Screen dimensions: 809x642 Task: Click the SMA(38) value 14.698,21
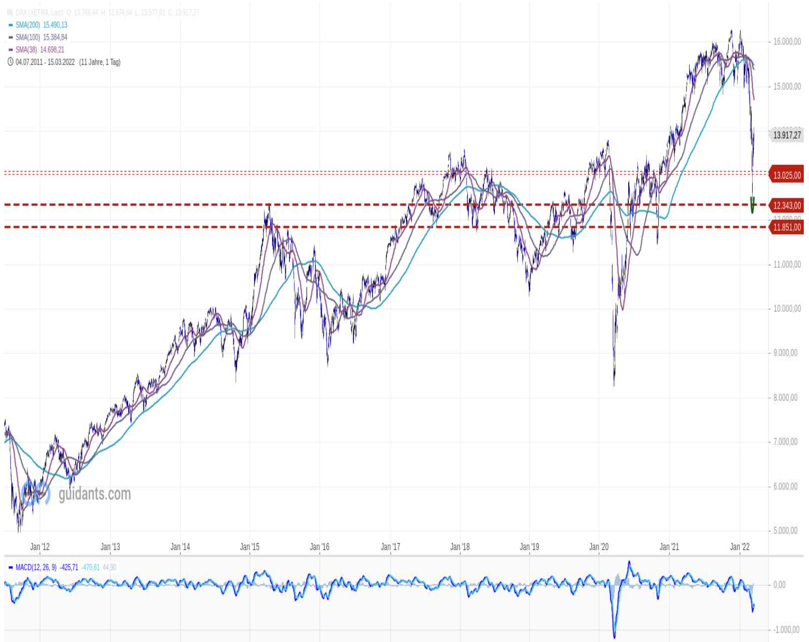tap(52, 50)
